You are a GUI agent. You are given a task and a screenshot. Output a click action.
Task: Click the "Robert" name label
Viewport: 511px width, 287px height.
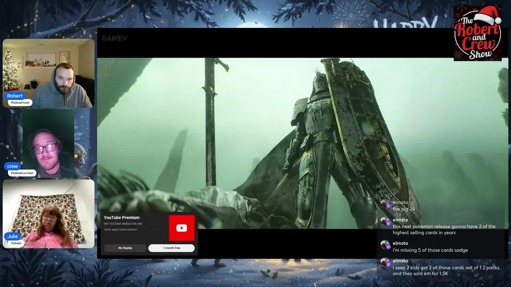(15, 96)
